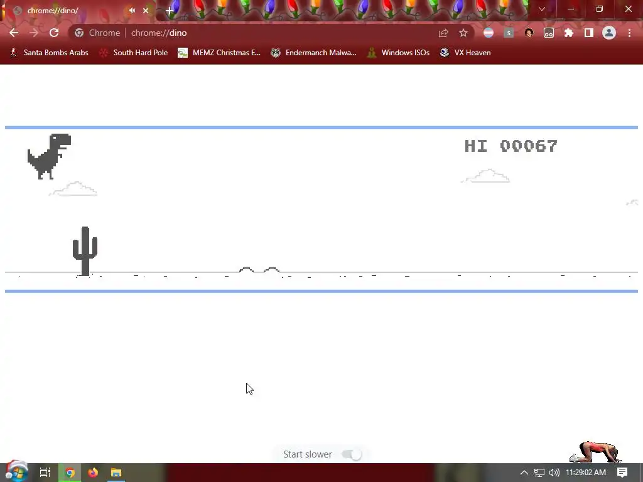Viewport: 643px width, 482px height.
Task: Open the face avatar extension icon
Action: [529, 33]
